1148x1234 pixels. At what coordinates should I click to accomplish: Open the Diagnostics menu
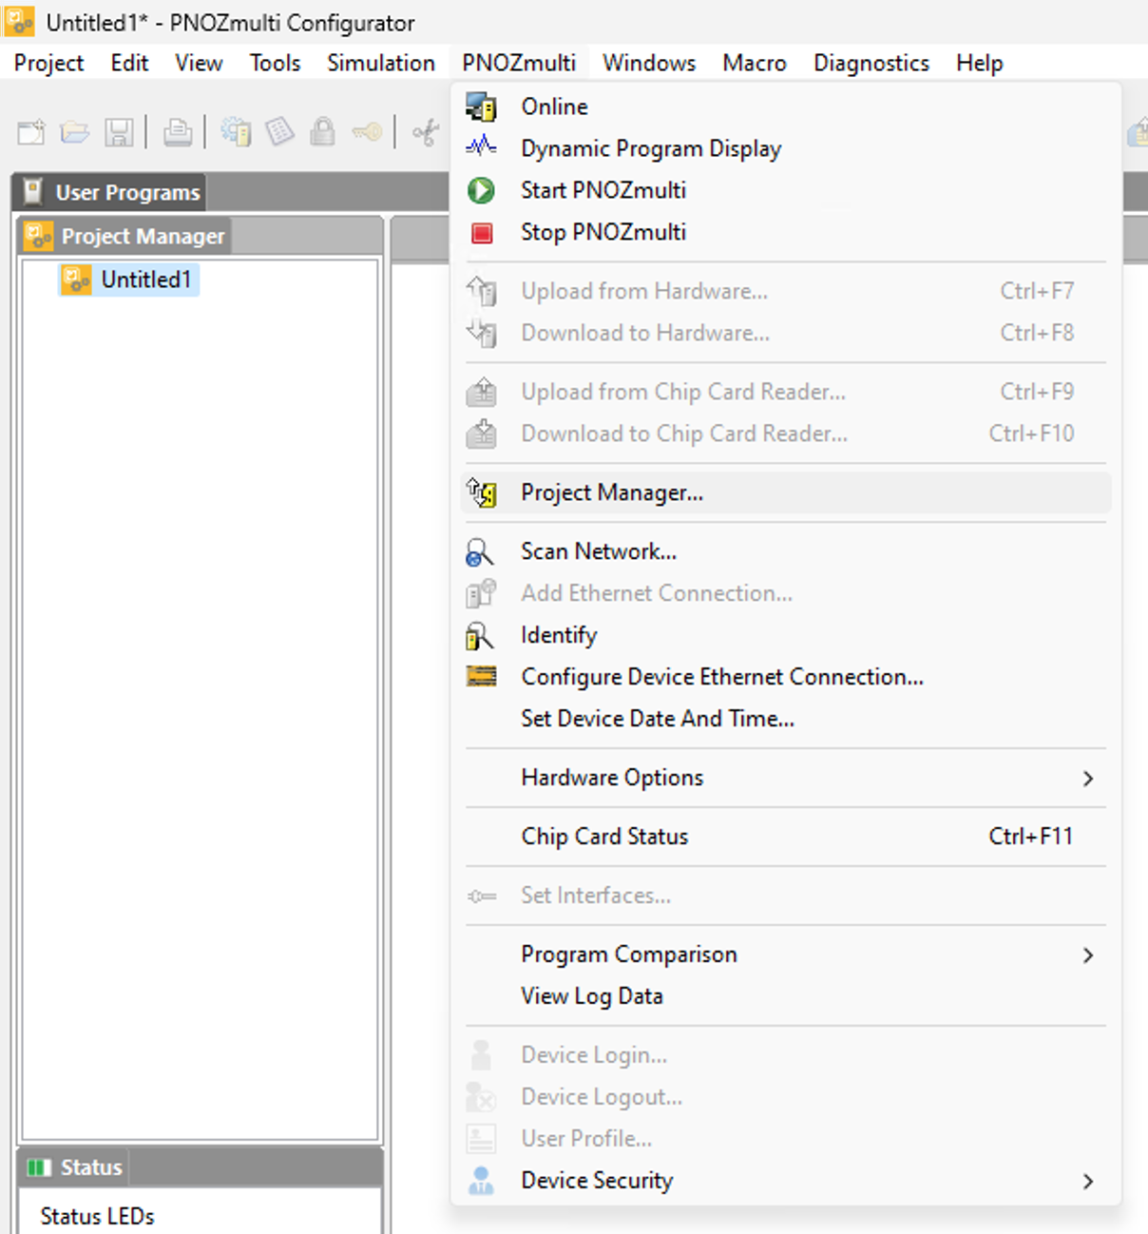coord(871,63)
